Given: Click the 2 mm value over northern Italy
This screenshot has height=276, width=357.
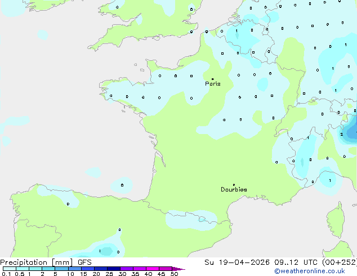Looking at the screenshot, I should click(x=342, y=135).
